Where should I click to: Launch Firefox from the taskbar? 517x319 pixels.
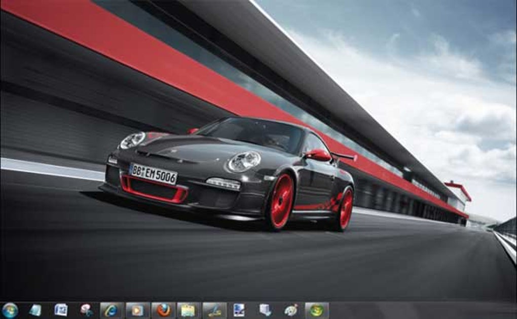pyautogui.click(x=164, y=310)
